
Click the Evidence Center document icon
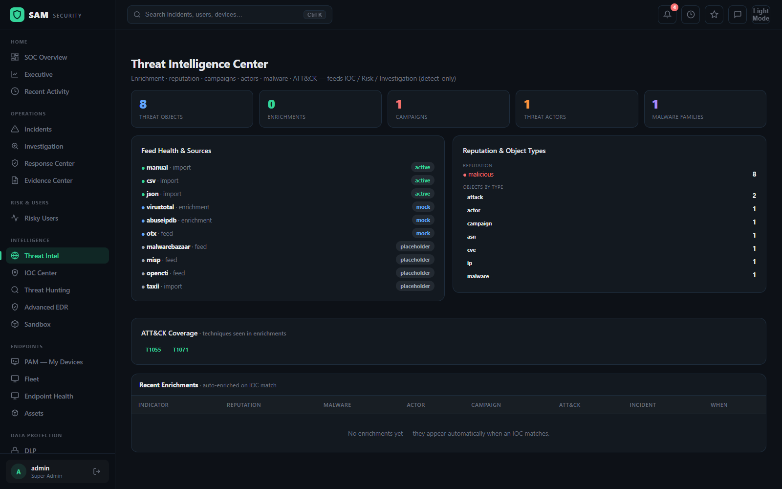pos(15,180)
